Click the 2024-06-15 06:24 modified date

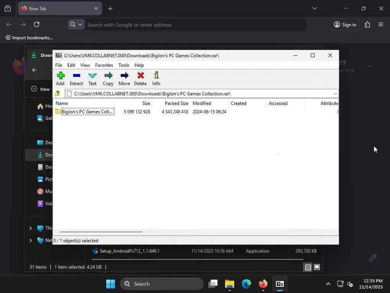(x=209, y=112)
